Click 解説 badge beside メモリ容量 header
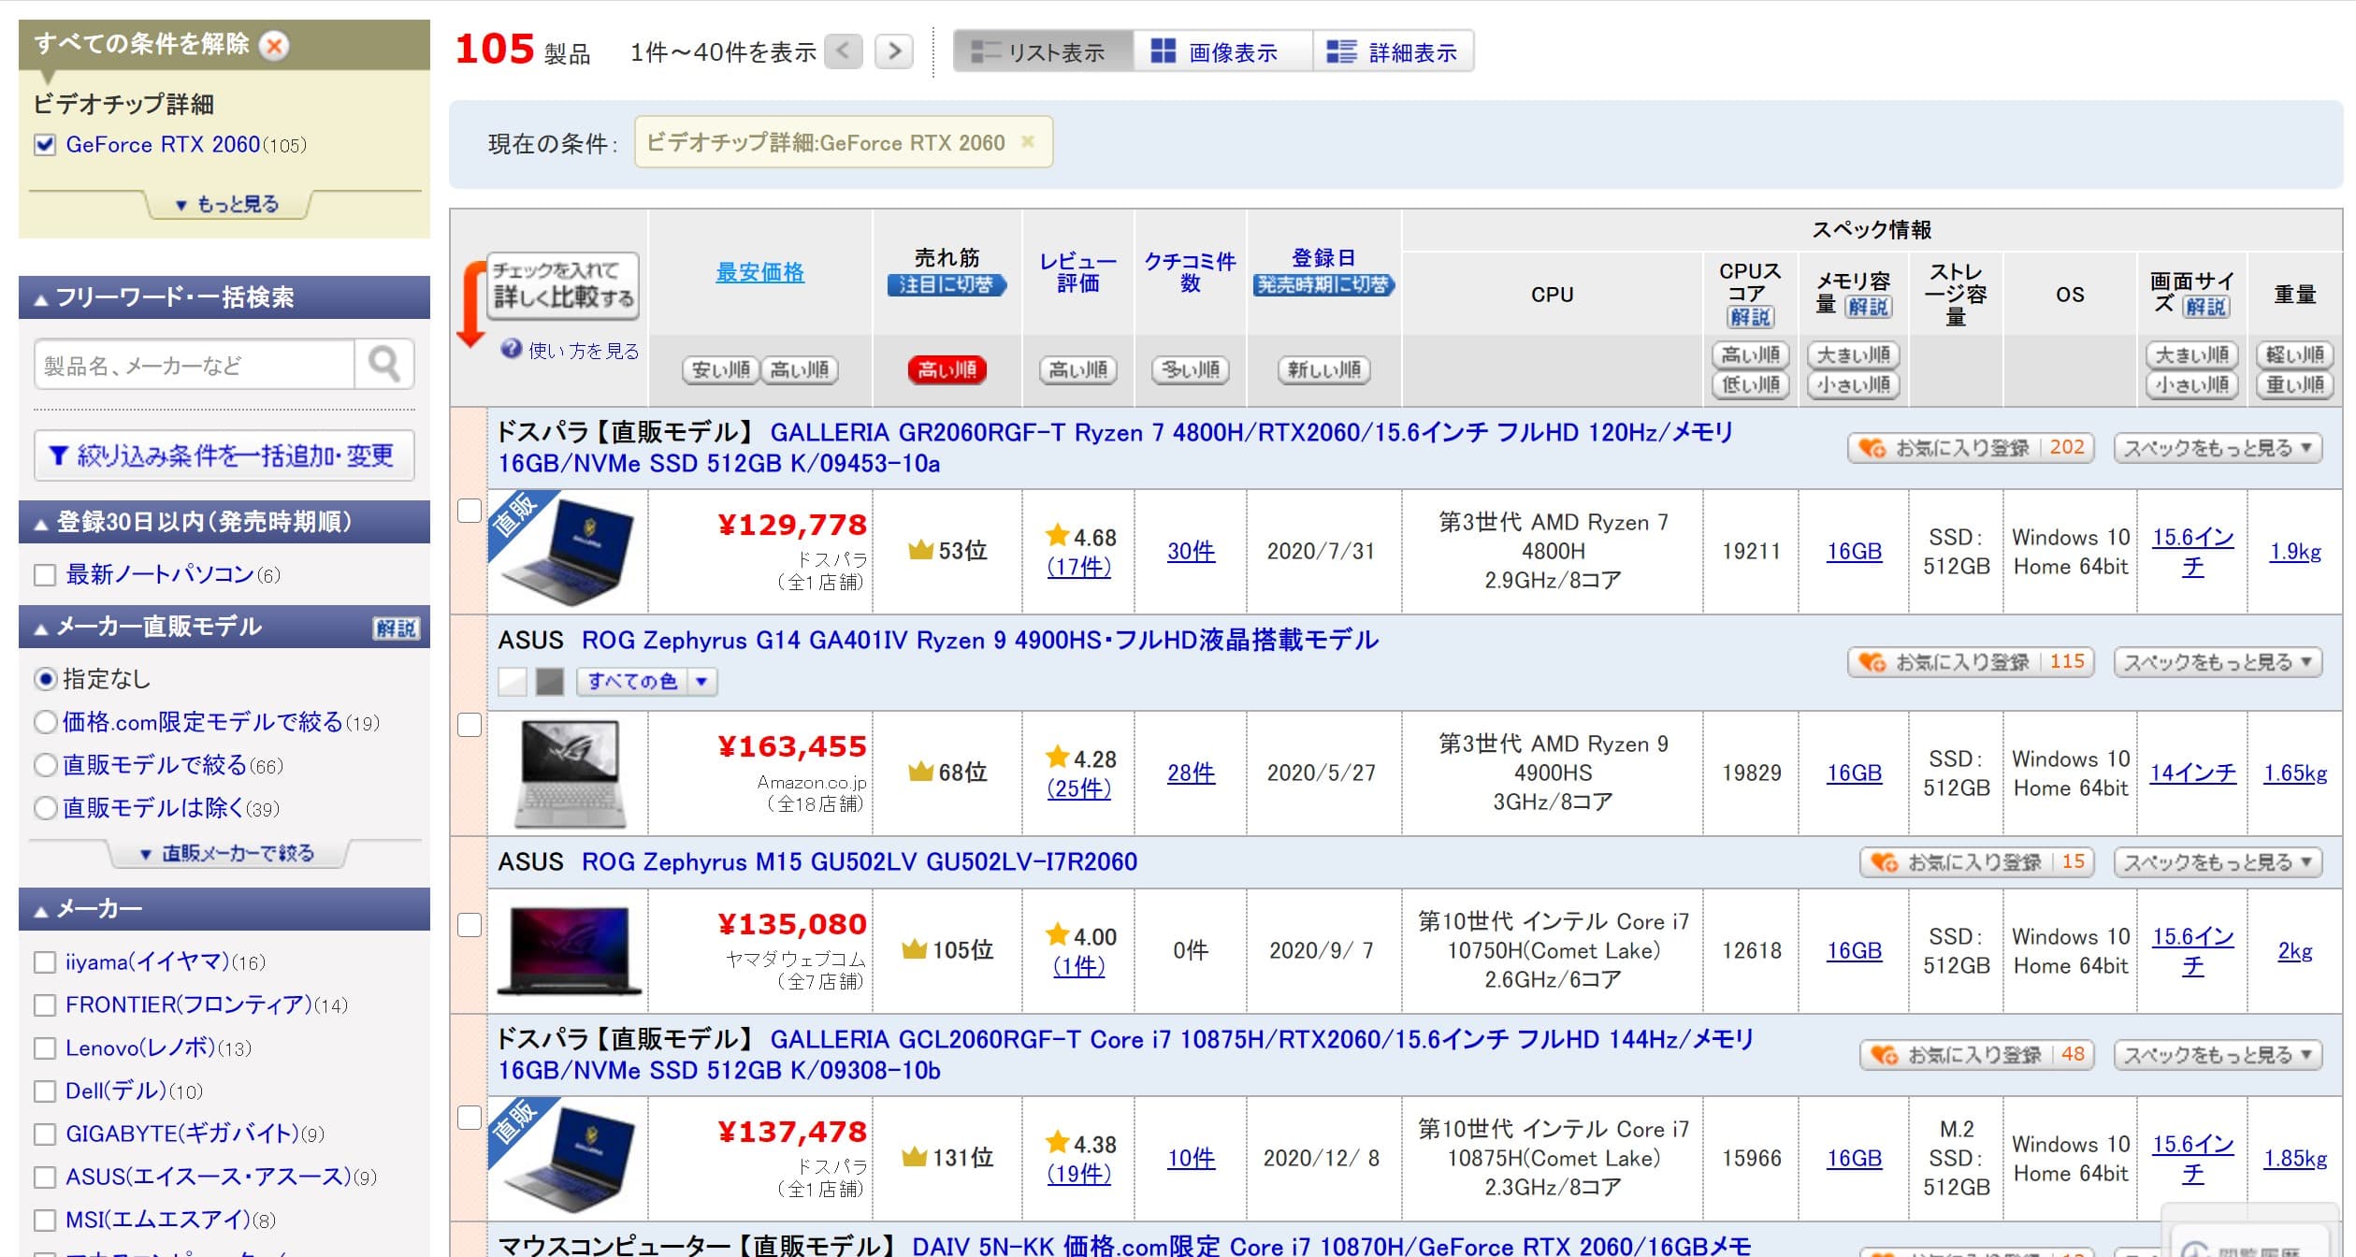The height and width of the screenshot is (1257, 2356). [1869, 306]
